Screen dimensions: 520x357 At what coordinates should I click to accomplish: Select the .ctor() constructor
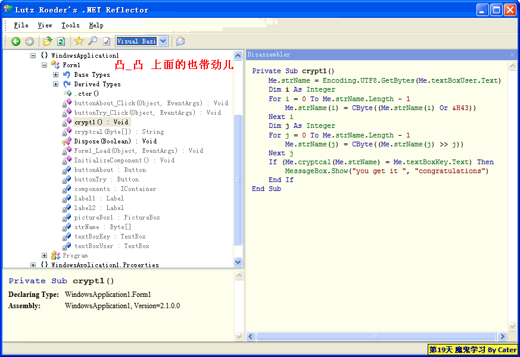click(86, 94)
